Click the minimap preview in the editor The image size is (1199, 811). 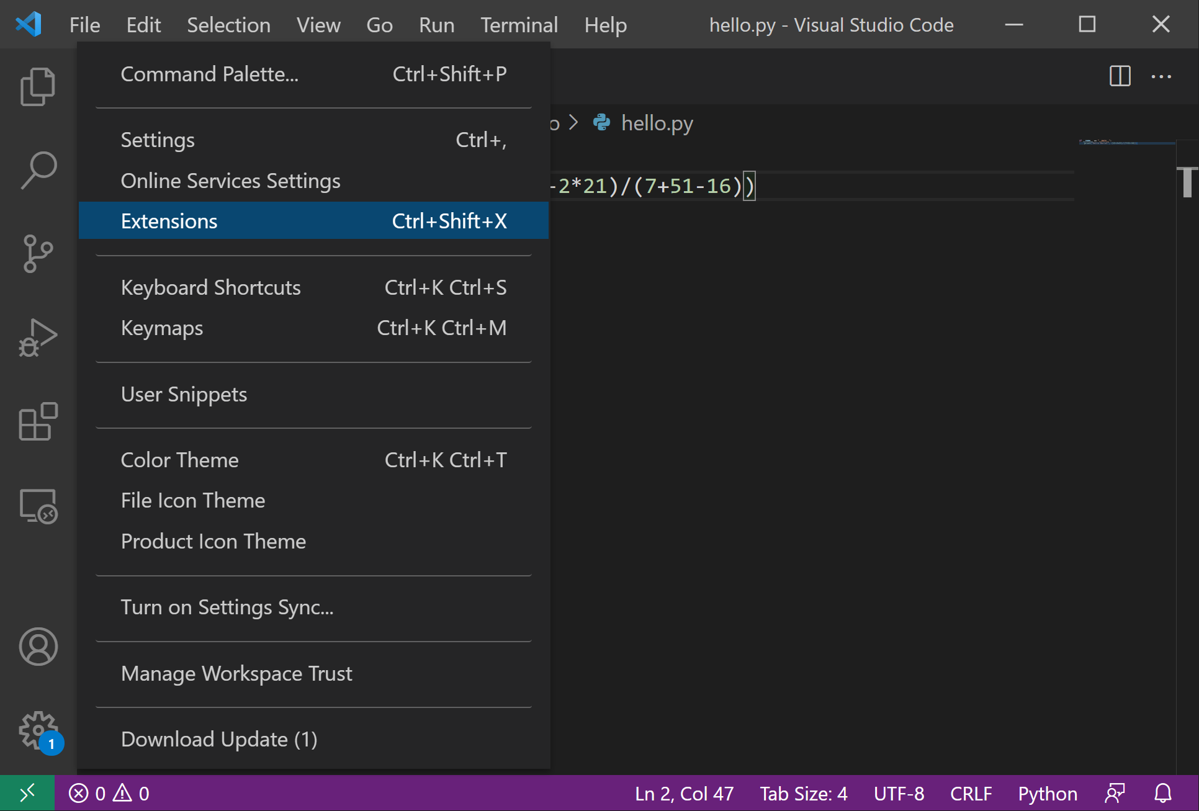pos(1126,142)
